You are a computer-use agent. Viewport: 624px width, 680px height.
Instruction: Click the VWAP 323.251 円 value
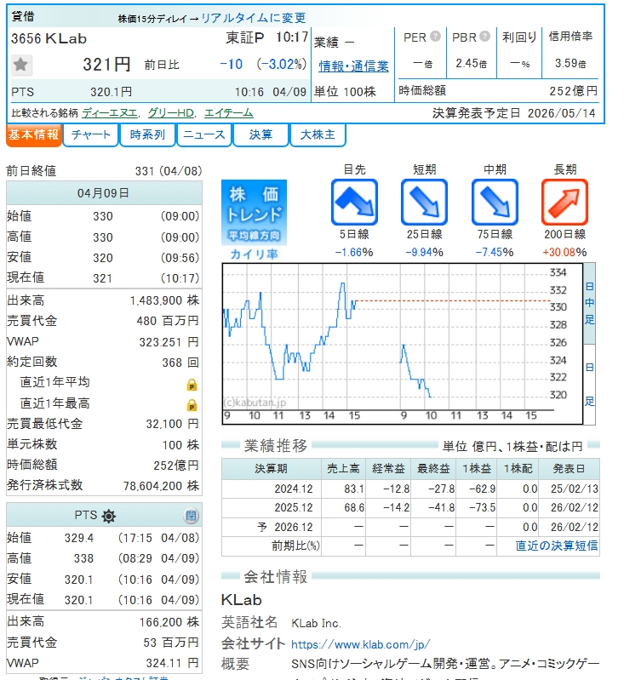coord(169,342)
